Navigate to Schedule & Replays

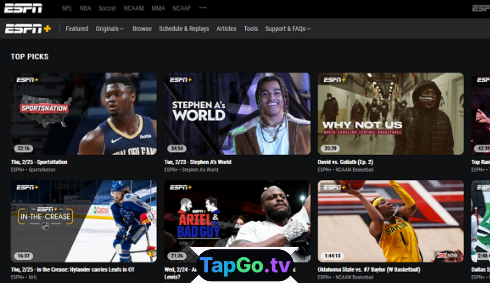pos(184,28)
